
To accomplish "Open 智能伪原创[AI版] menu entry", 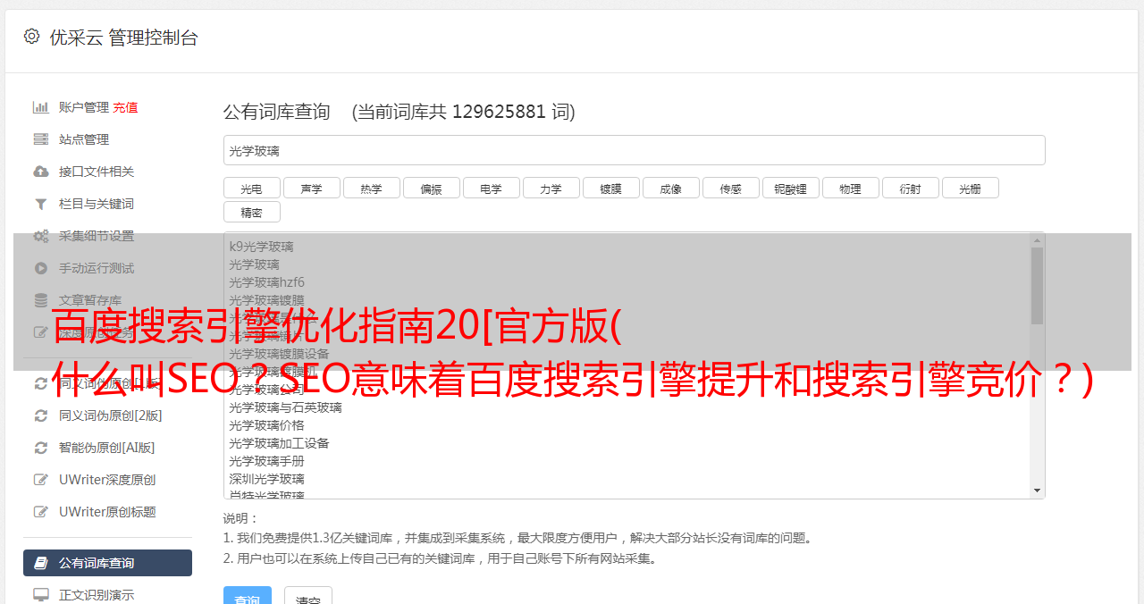I will click(107, 448).
